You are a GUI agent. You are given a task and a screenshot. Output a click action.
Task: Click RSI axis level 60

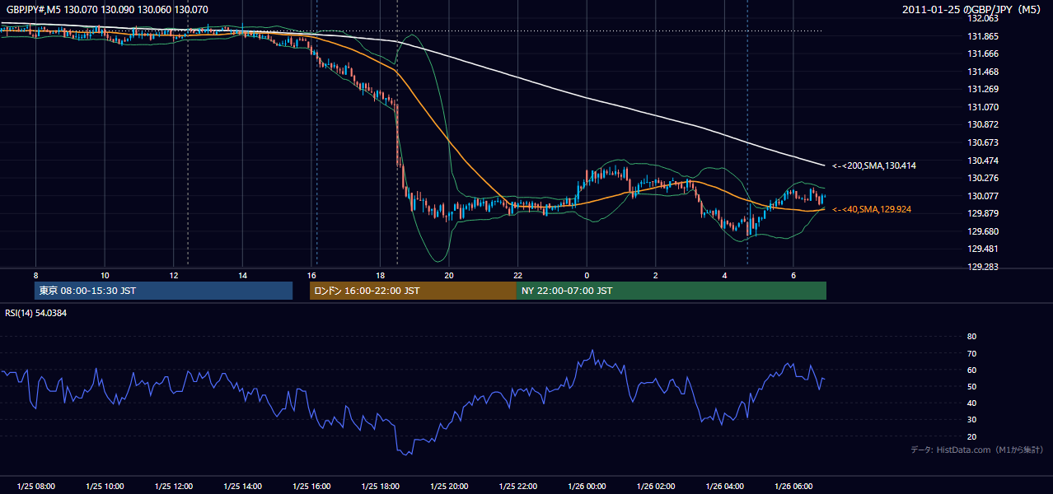coord(971,370)
